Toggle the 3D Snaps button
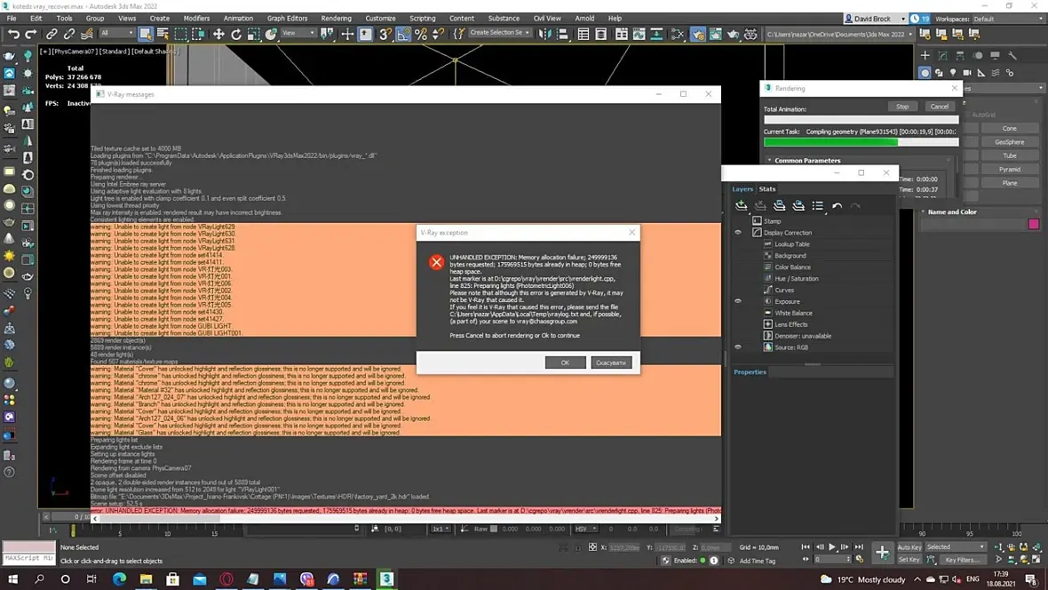The image size is (1048, 590). coord(385,34)
